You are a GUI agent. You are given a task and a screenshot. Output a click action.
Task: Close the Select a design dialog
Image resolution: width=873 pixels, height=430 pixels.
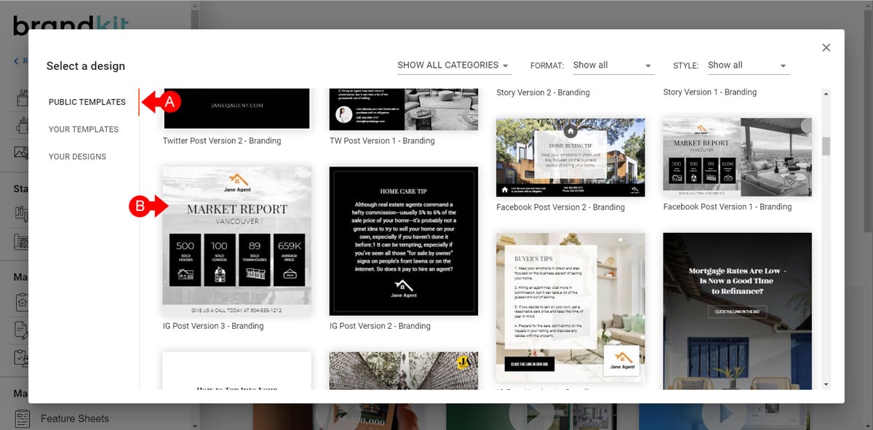pos(826,47)
